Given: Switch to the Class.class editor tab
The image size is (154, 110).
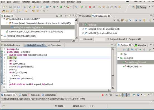Looking at the screenshot, I should pyautogui.click(x=54, y=45).
